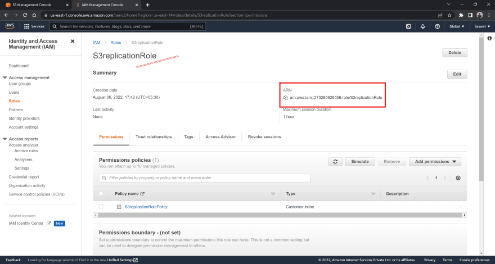Reload the browser page
This screenshot has width=495, height=264.
25,15
